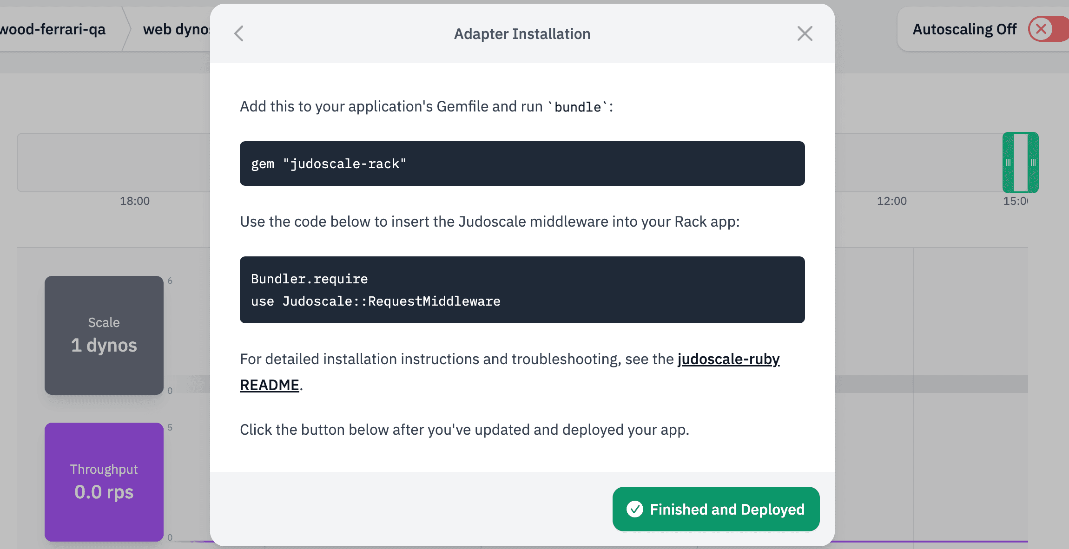Select the gray Scale metric tile

coord(104,335)
